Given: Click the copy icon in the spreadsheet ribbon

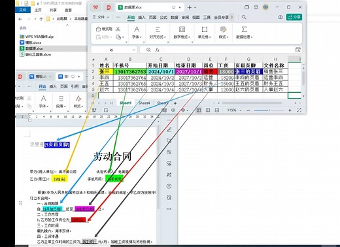Looking at the screenshot, I should pyautogui.click(x=118, y=37).
